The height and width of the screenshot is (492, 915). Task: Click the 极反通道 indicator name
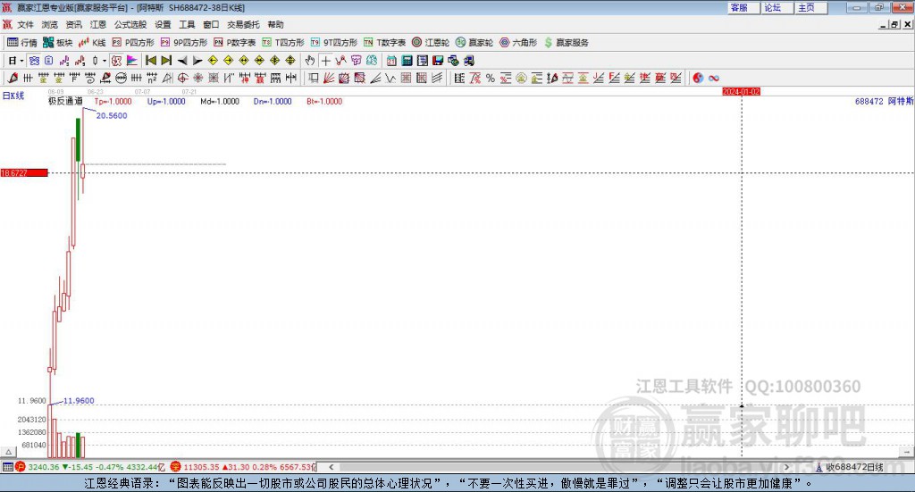point(65,101)
